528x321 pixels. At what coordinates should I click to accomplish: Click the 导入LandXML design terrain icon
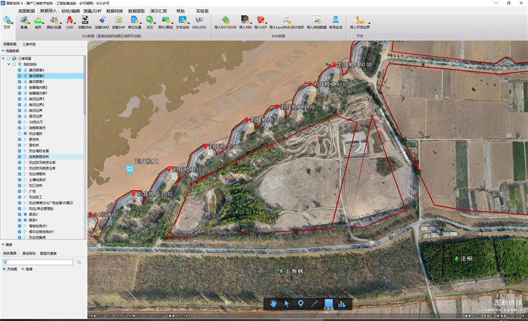(x=286, y=20)
